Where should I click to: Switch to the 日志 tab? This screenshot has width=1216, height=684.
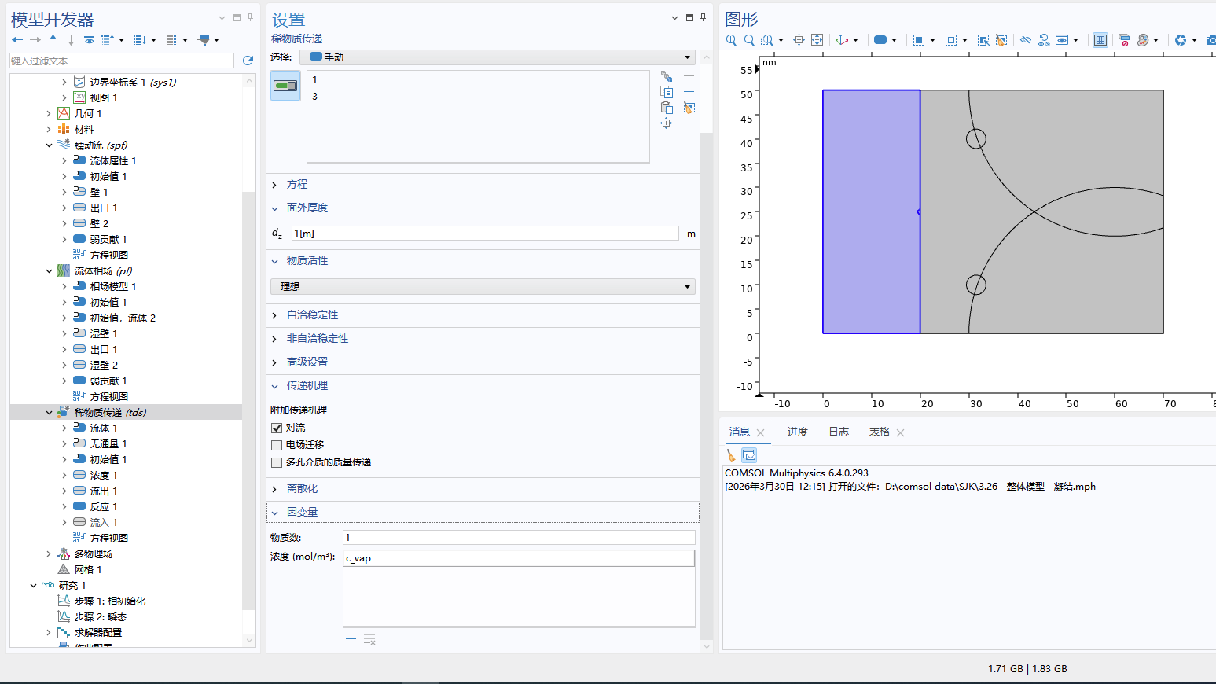click(x=839, y=432)
